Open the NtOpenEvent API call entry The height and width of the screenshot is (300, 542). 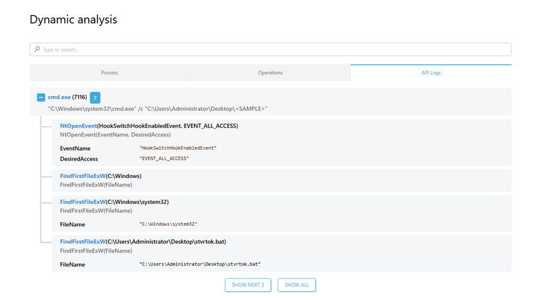78,126
